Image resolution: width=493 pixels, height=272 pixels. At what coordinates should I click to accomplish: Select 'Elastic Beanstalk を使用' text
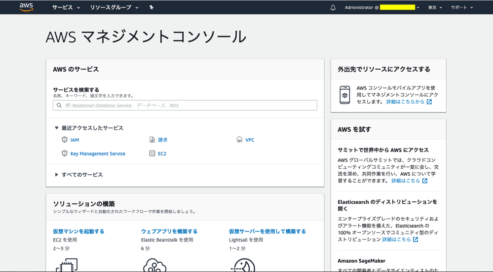[x=167, y=240]
